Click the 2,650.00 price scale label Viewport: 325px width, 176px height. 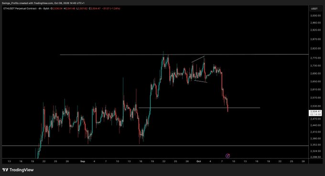315,81
